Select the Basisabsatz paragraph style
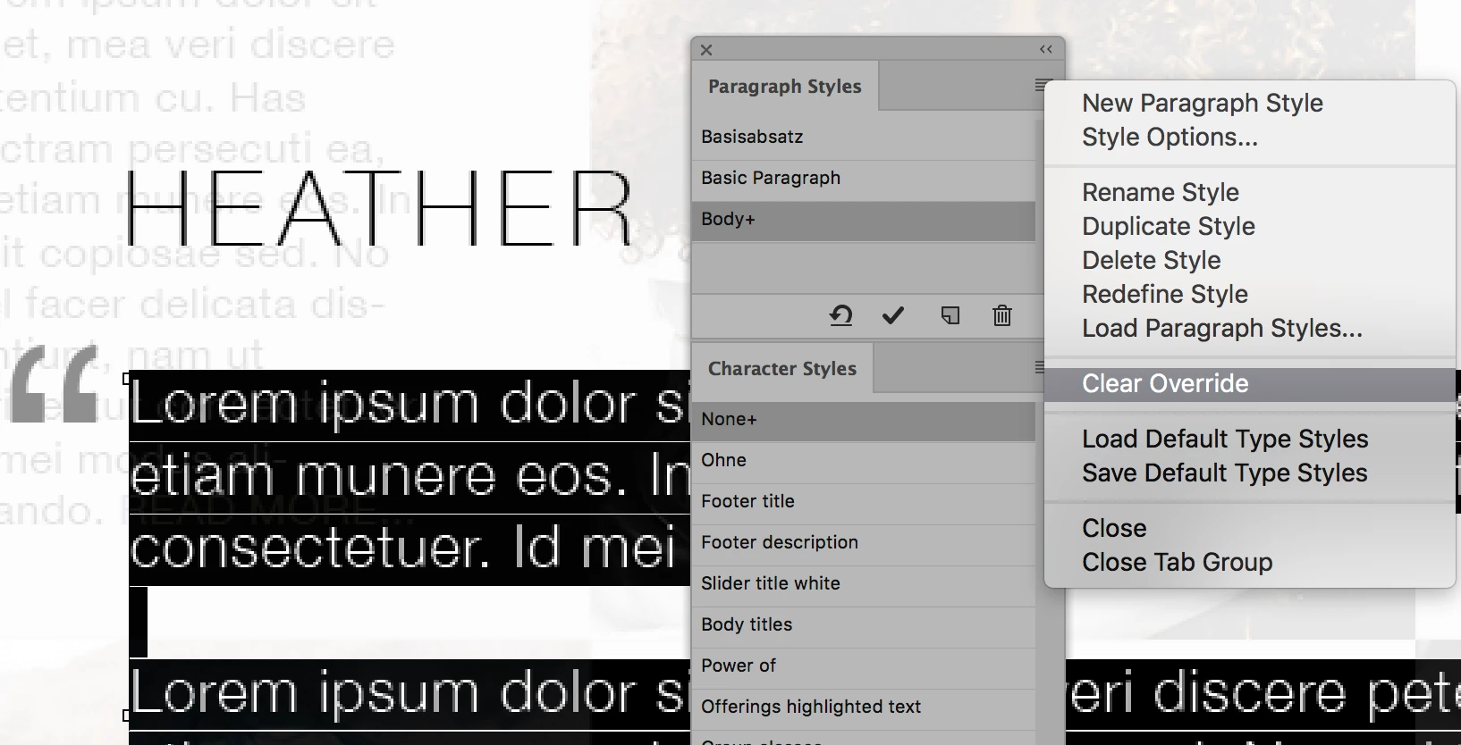1461x745 pixels. tap(864, 137)
